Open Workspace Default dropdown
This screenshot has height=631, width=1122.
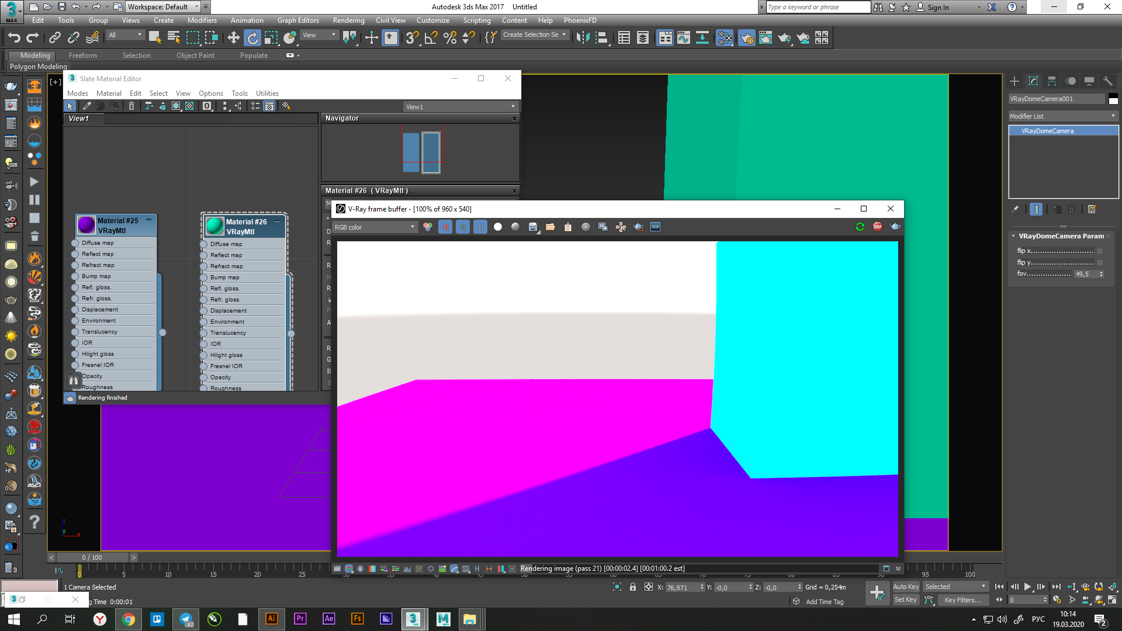[163, 7]
